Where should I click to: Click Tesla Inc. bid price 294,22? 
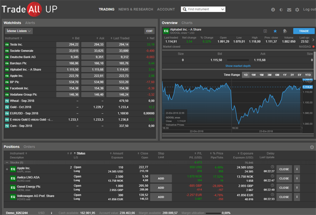click(x=68, y=44)
